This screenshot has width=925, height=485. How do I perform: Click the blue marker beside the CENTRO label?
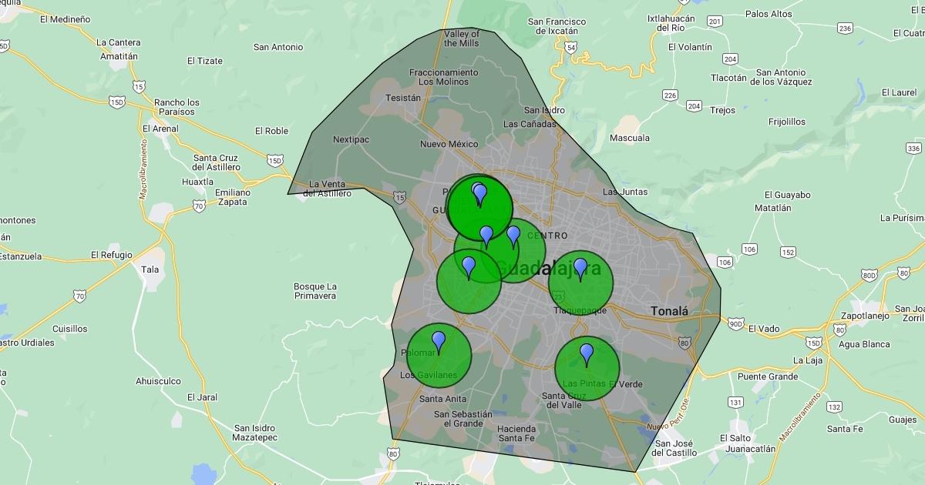pos(513,236)
